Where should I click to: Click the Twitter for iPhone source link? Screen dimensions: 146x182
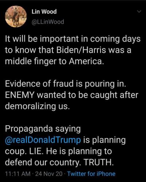(91, 174)
